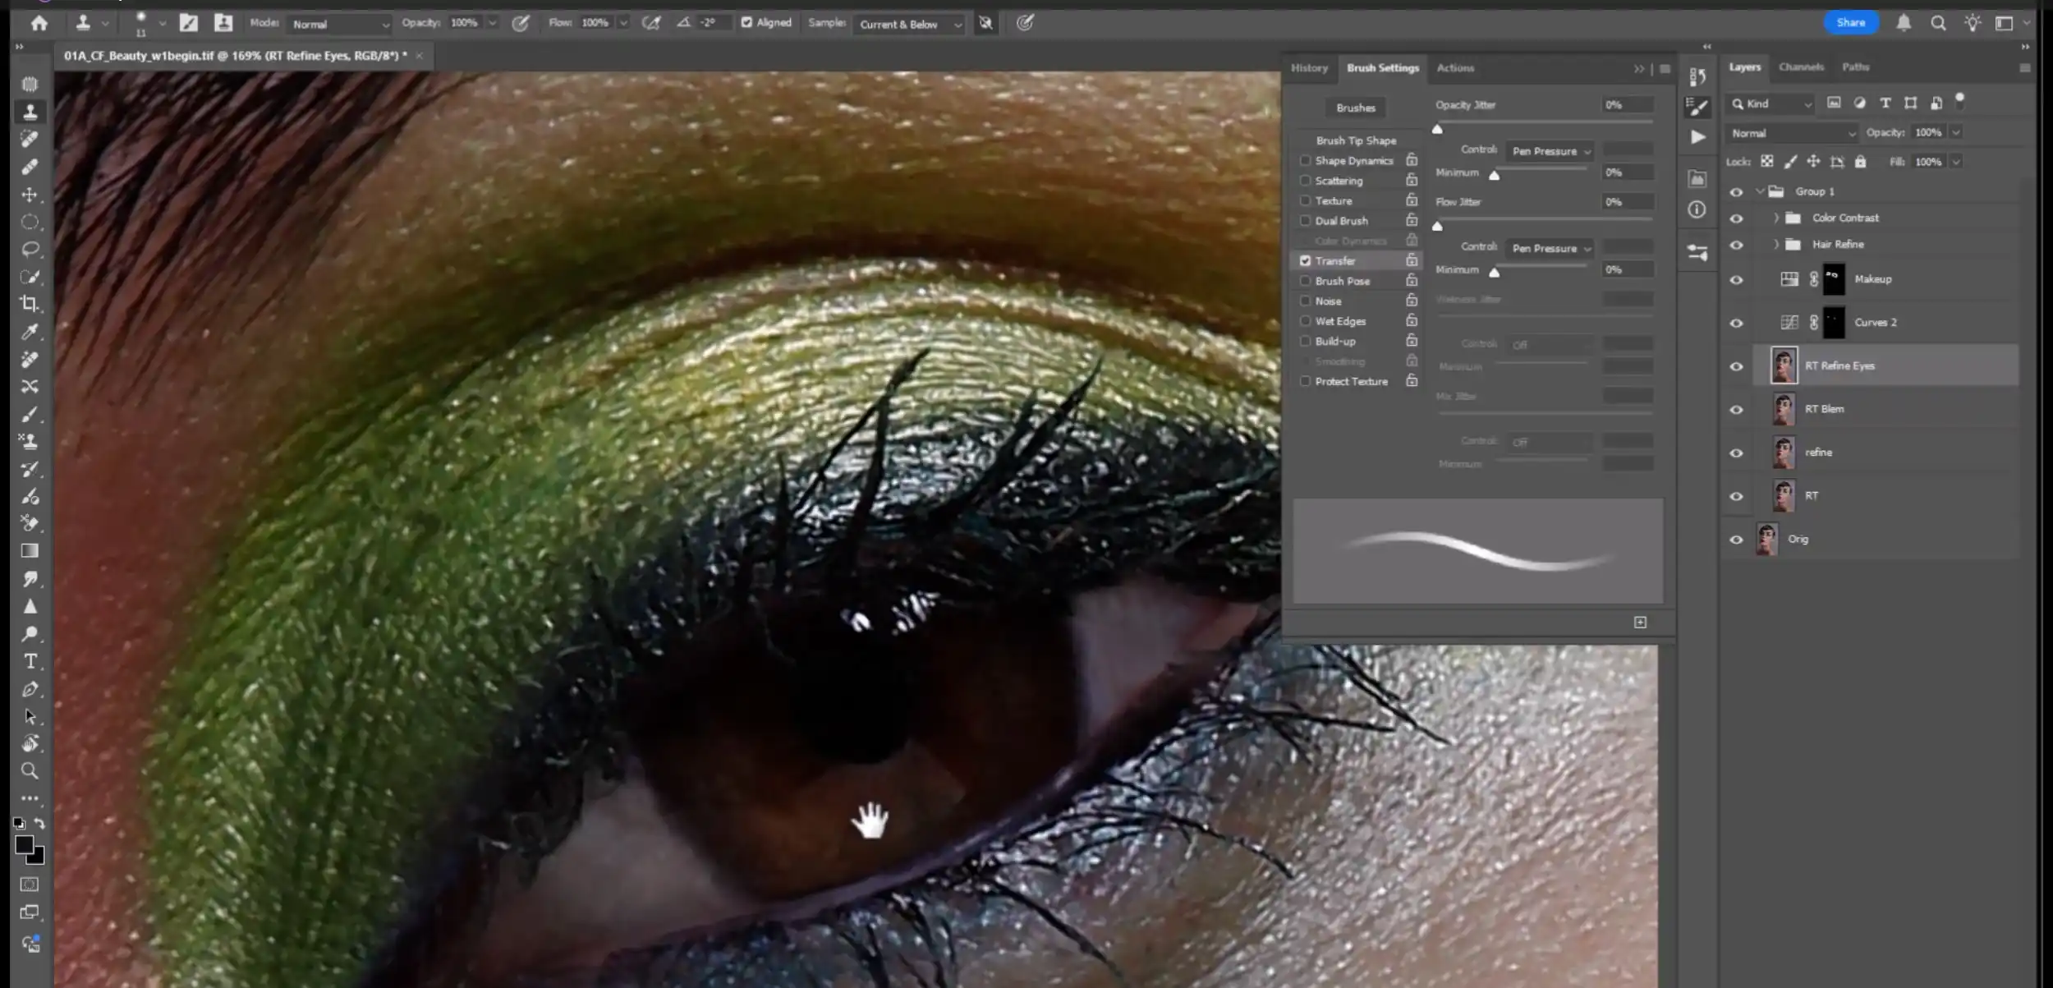2053x988 pixels.
Task: Hide the RT Refine Eyes layer
Action: [x=1736, y=366]
